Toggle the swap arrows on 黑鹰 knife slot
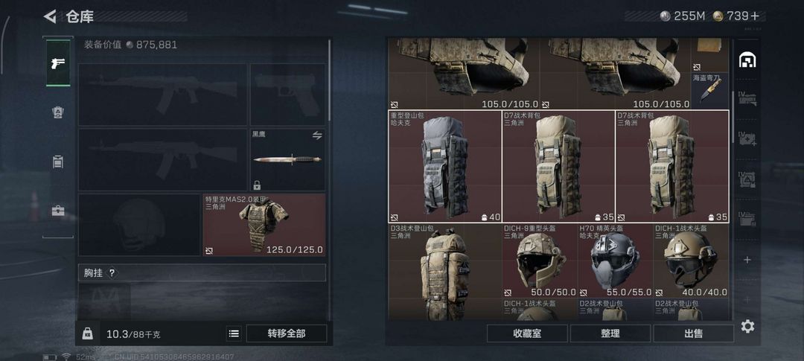The width and height of the screenshot is (804, 361). click(317, 135)
